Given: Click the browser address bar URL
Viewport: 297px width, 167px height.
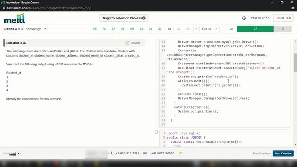Looking at the screenshot, I should pyautogui.click(x=50, y=8).
